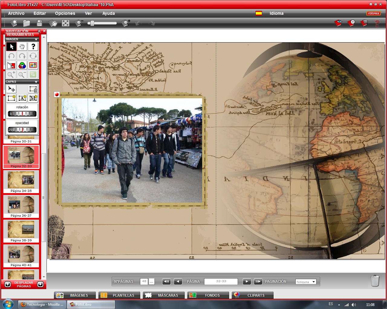
Task: Open the Cliparts tab
Action: click(x=252, y=295)
